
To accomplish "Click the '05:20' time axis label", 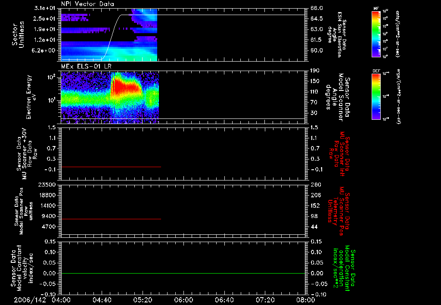I will 143,300.
